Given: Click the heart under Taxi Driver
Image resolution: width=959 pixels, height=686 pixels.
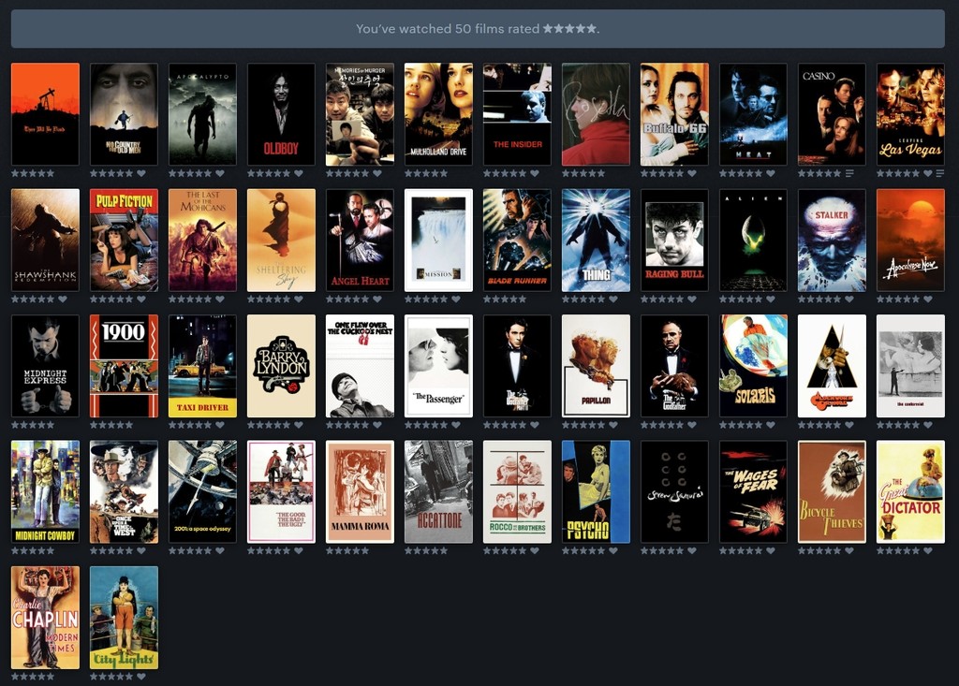Looking at the screenshot, I should [220, 425].
